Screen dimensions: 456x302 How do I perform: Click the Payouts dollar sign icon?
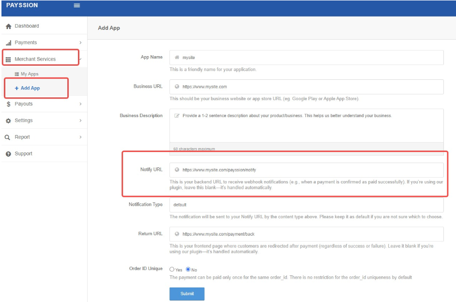[x=8, y=104]
